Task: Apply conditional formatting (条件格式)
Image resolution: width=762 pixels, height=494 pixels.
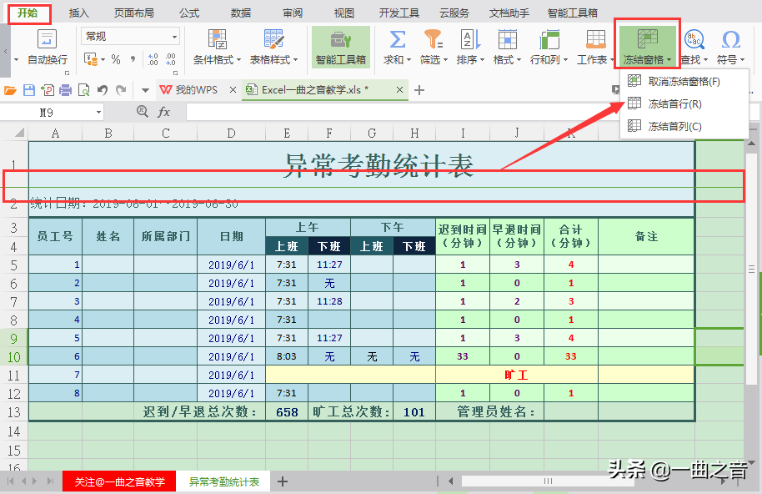Action: click(x=217, y=46)
